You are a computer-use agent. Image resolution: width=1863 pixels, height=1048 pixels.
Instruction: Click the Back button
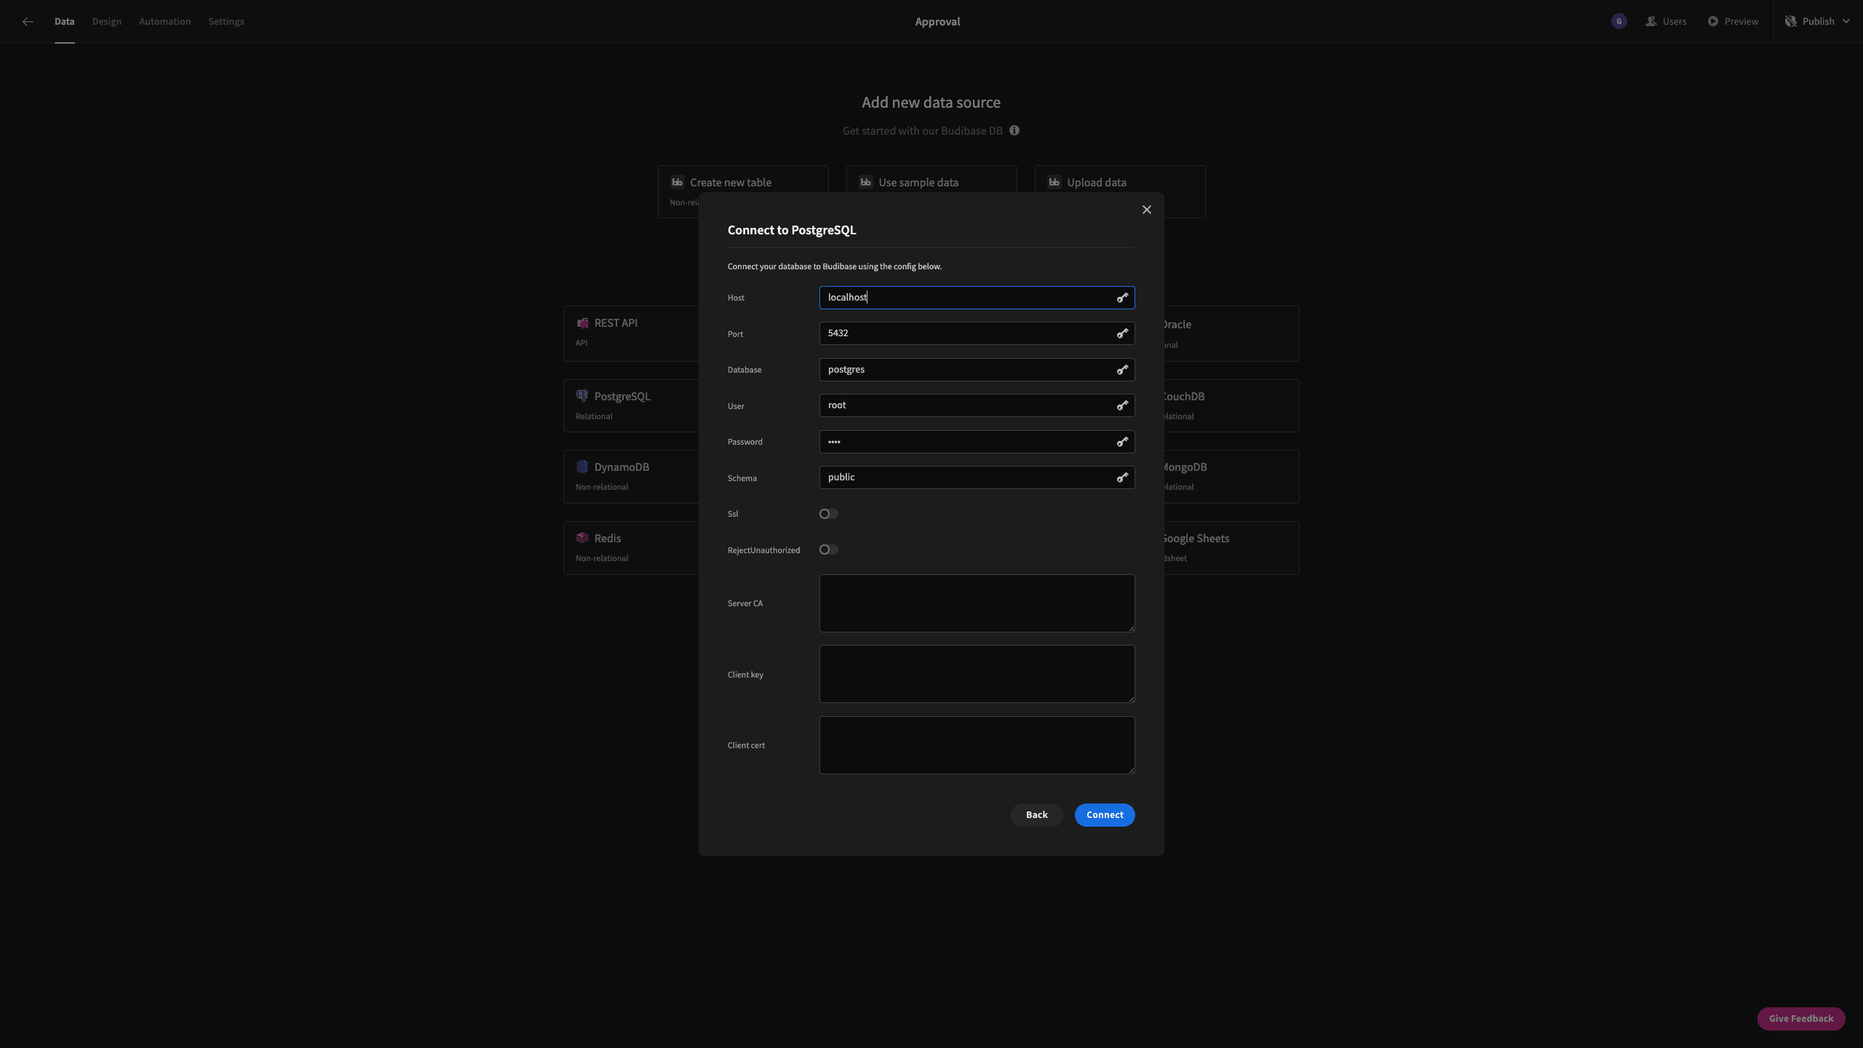(1036, 814)
